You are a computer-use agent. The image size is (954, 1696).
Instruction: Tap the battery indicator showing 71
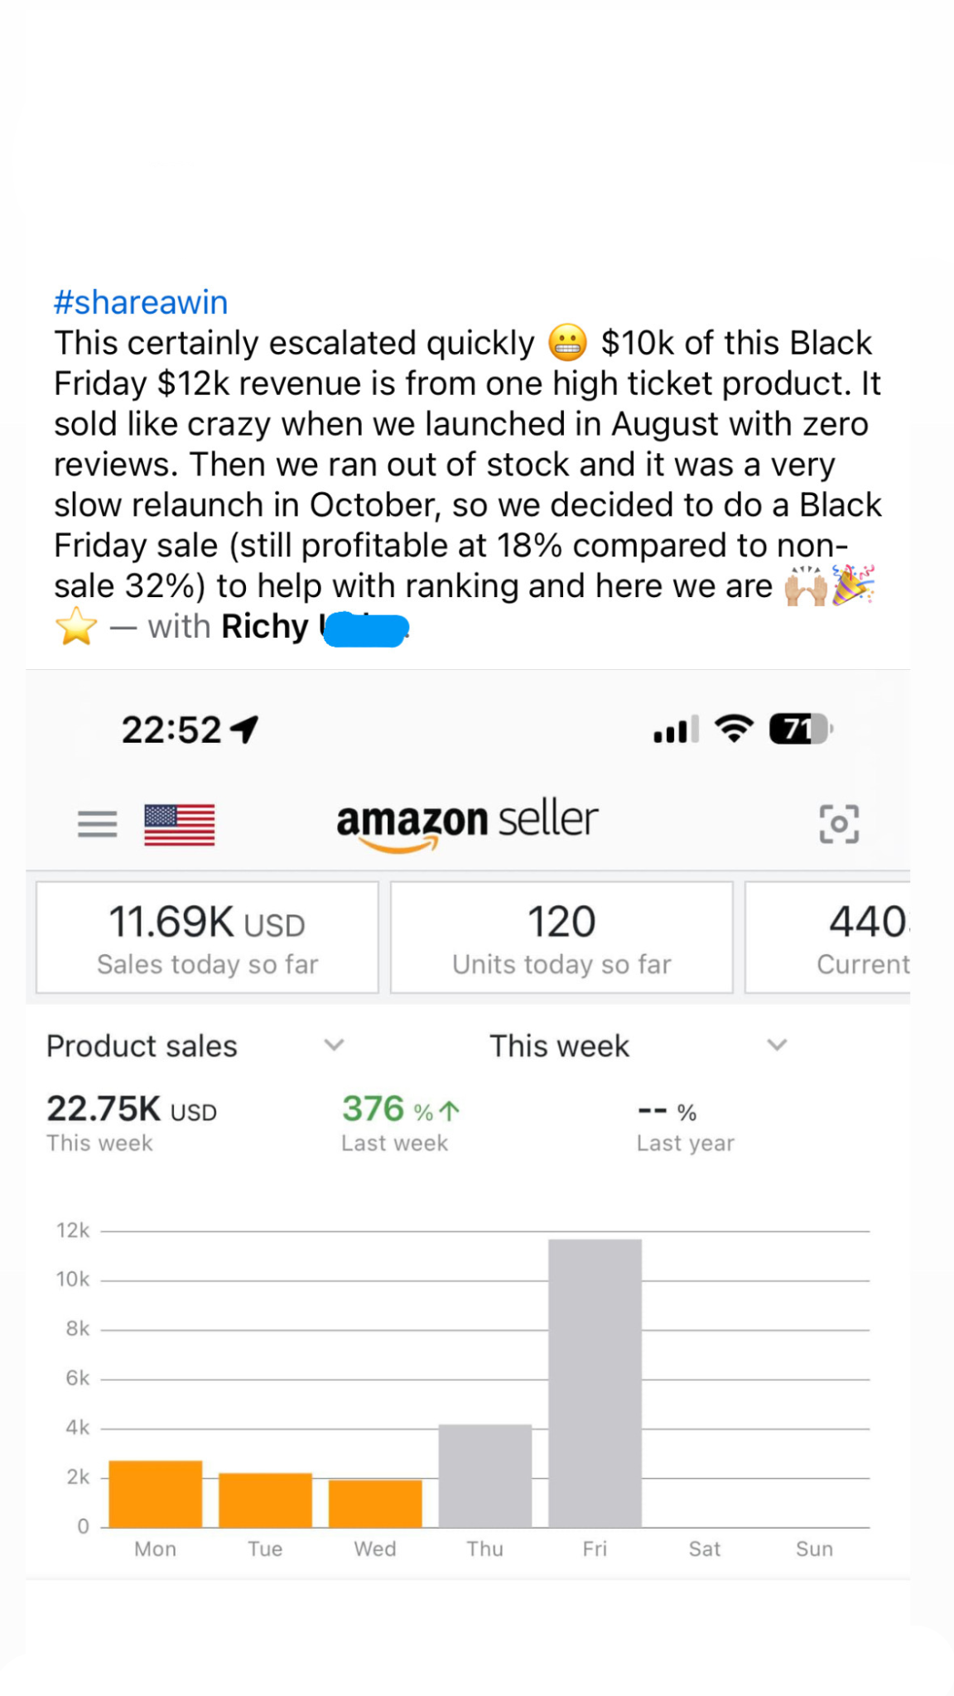click(800, 729)
